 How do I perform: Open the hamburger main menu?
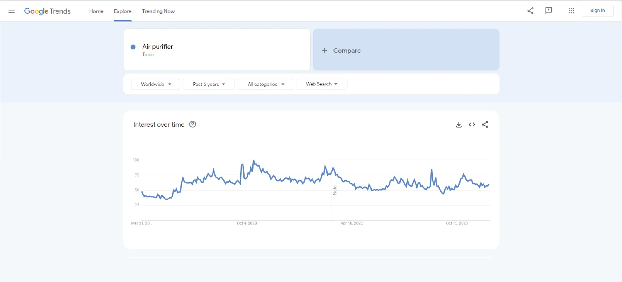(11, 11)
